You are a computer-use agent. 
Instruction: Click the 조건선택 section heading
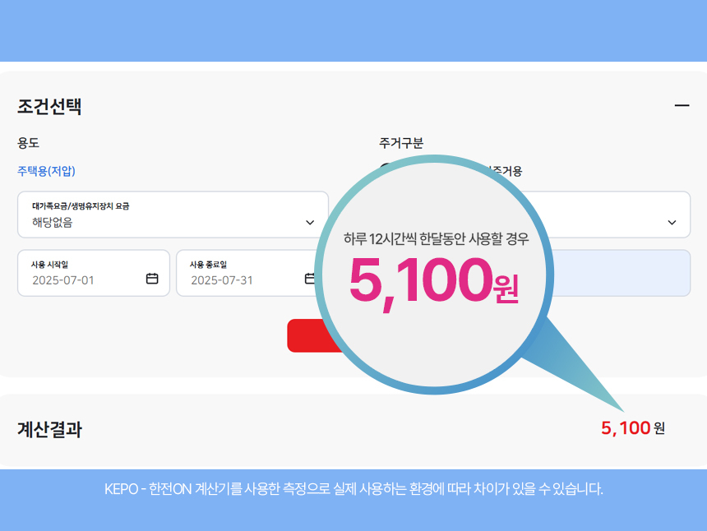(x=49, y=106)
